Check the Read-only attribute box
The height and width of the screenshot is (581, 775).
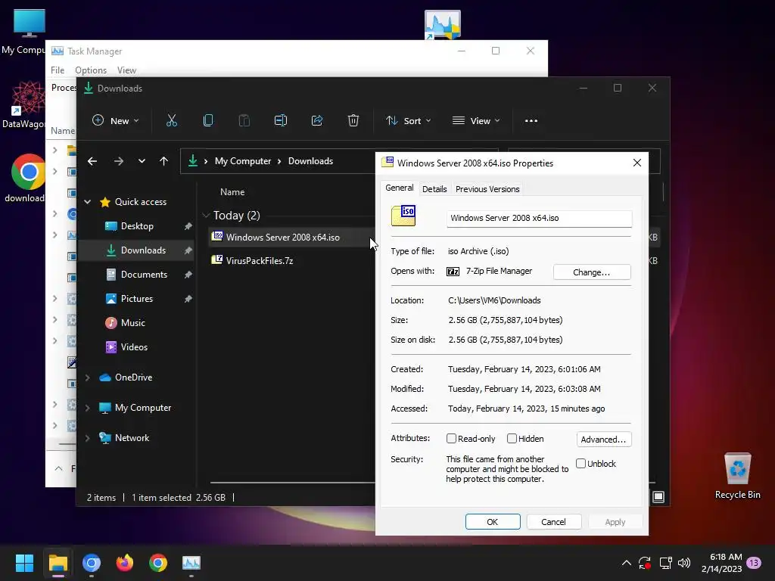(451, 439)
